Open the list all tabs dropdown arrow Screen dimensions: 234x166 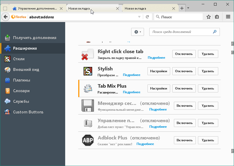click(188, 8)
